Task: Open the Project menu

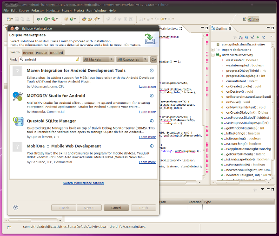Action: point(79,11)
